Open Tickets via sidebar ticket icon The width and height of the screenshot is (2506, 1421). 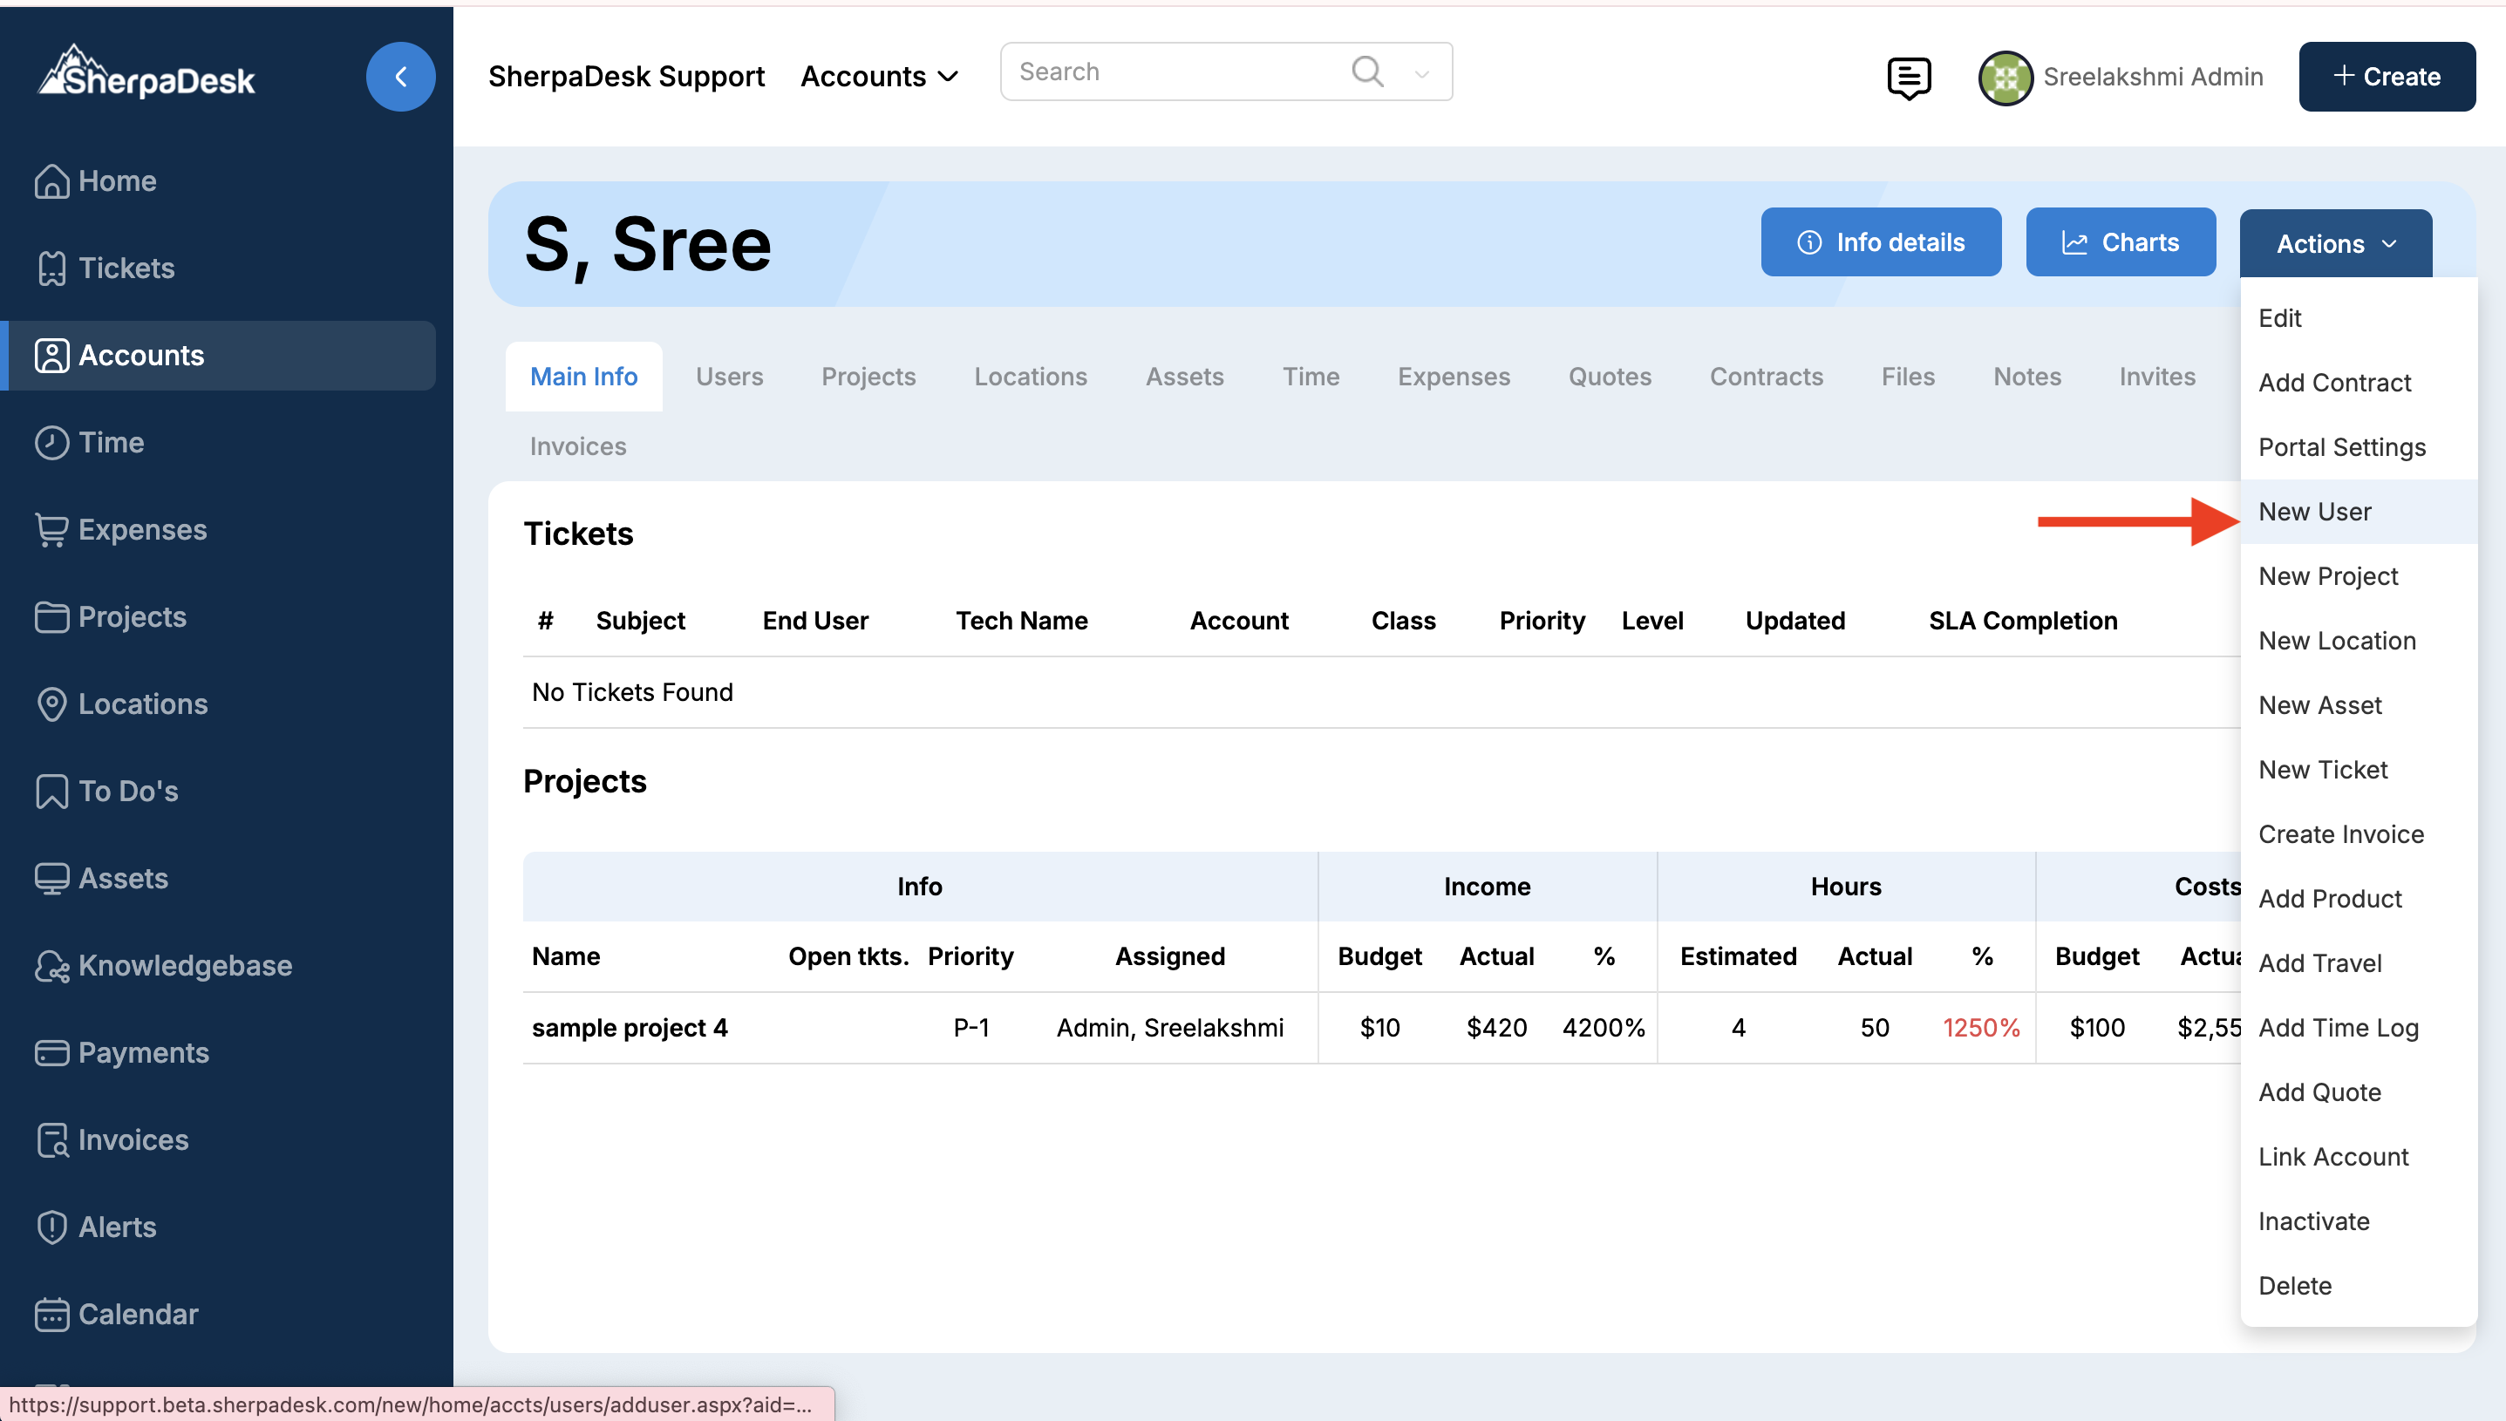pyautogui.click(x=51, y=269)
